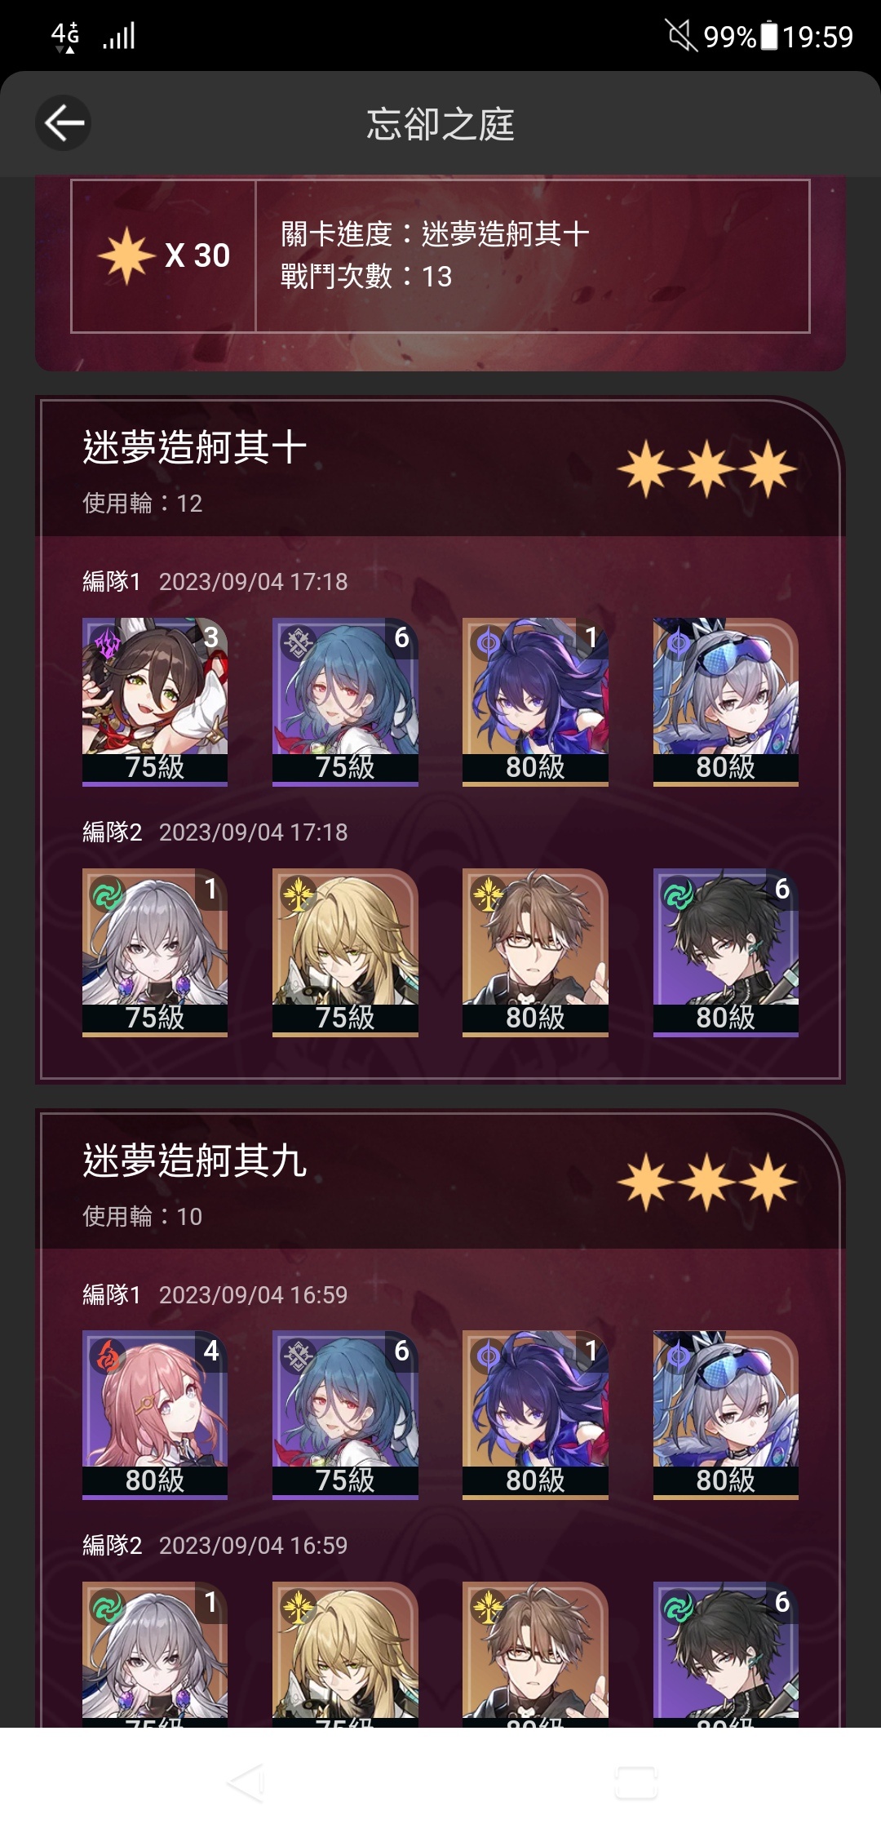Select black-haired eidolon 6 character in stage ten team 2
The image size is (881, 1833).
[725, 952]
